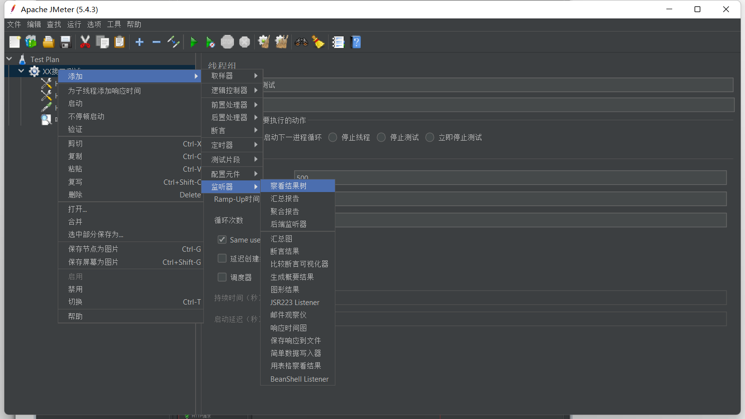Expand the 后置处理器 submenu
This screenshot has height=419, width=745.
click(232, 117)
